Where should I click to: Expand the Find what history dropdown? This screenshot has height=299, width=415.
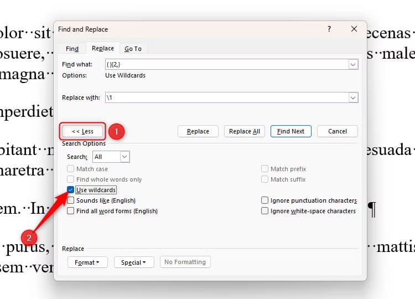tap(353, 64)
